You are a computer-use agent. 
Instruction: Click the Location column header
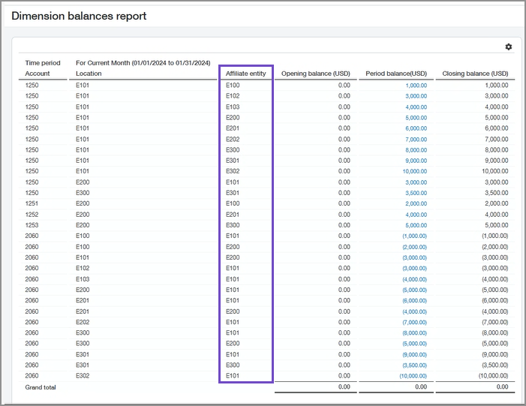[x=89, y=74]
